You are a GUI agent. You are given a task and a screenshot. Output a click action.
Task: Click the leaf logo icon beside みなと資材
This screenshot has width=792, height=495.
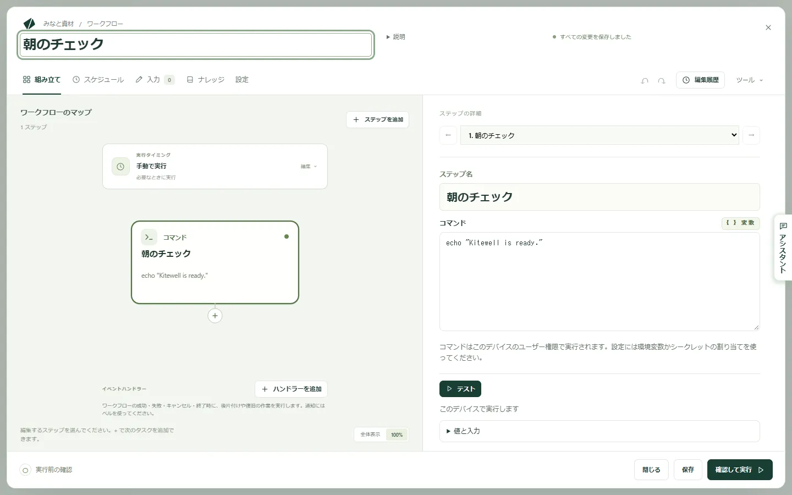point(29,24)
